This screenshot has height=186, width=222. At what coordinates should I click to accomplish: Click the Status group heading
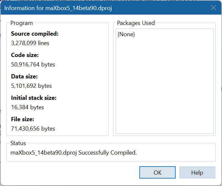18,143
